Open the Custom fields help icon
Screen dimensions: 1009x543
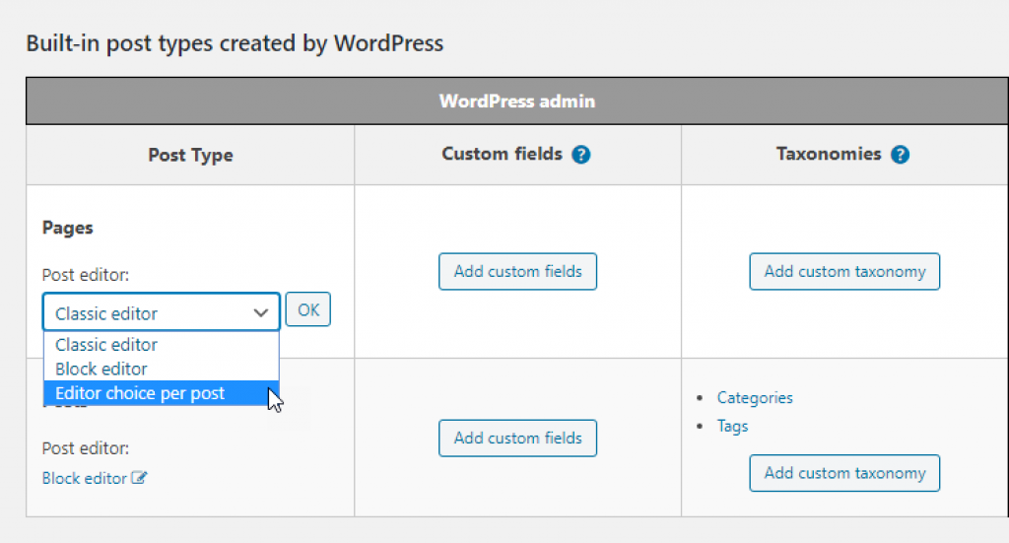click(581, 155)
